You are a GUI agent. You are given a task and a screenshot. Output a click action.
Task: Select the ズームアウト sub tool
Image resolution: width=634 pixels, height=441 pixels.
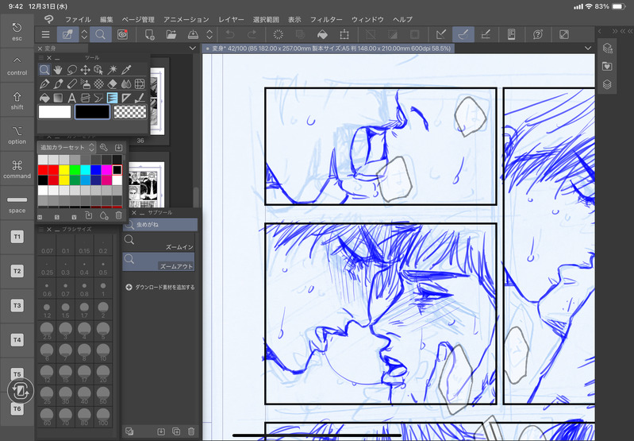tap(159, 261)
